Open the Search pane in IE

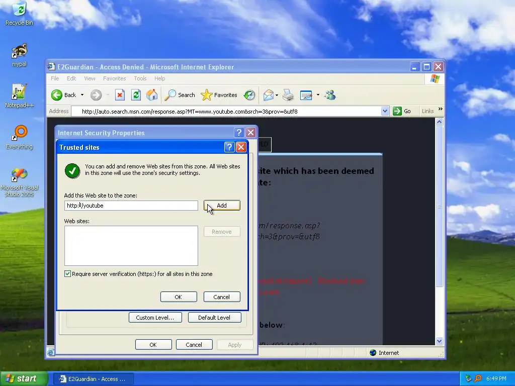point(180,95)
